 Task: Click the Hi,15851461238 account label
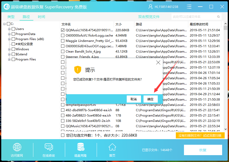166,7
